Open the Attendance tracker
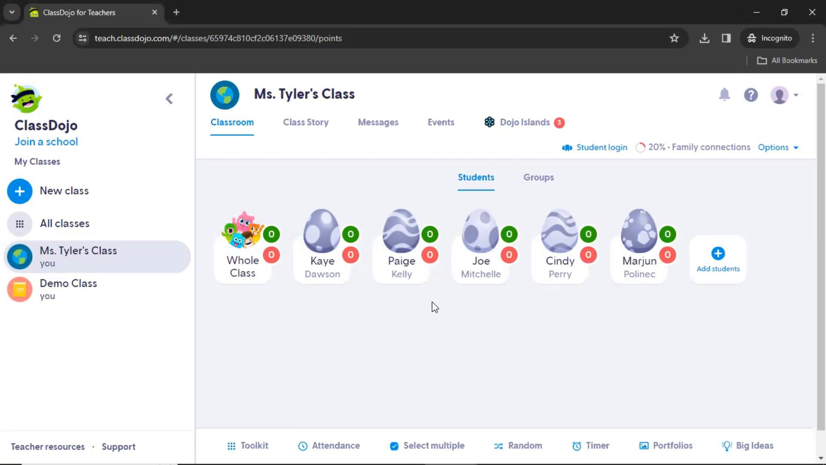The image size is (826, 465). click(x=329, y=446)
